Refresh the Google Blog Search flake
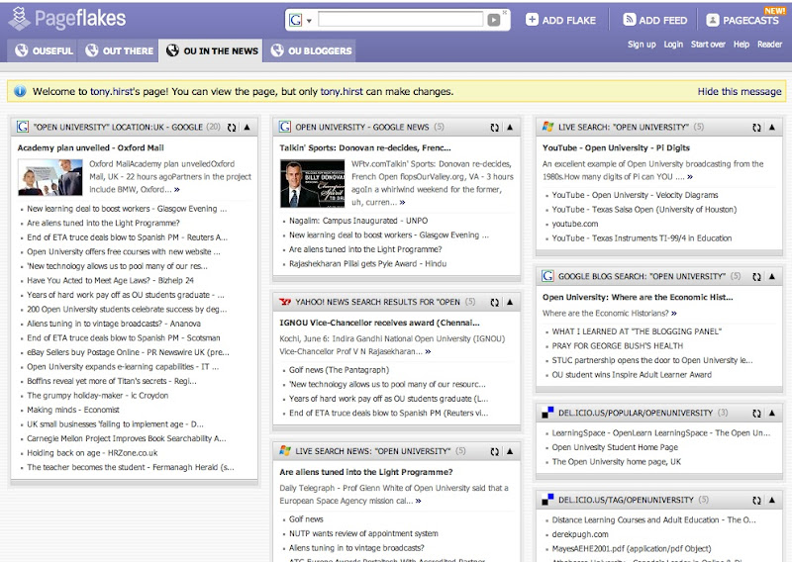This screenshot has height=562, width=792. pyautogui.click(x=756, y=277)
